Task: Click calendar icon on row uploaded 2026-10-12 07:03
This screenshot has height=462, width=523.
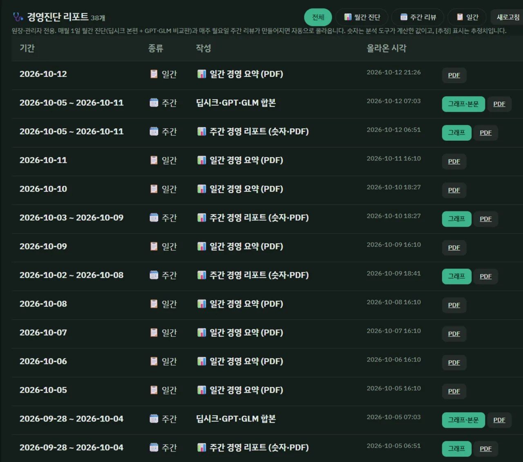Action: [x=154, y=102]
